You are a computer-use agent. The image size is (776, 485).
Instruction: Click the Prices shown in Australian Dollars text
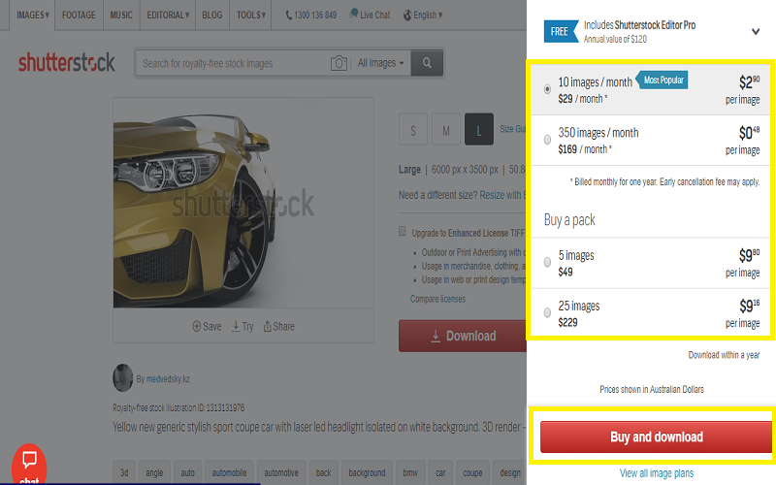point(651,390)
